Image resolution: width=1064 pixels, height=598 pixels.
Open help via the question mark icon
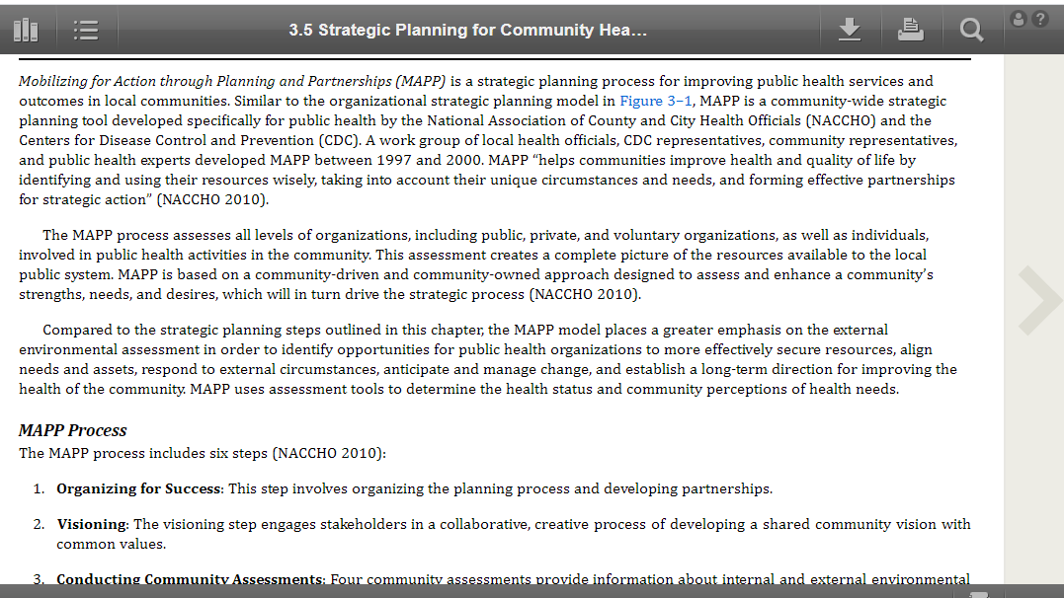(x=1039, y=19)
